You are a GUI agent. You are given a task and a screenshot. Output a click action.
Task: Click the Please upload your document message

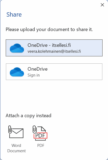[49, 29]
